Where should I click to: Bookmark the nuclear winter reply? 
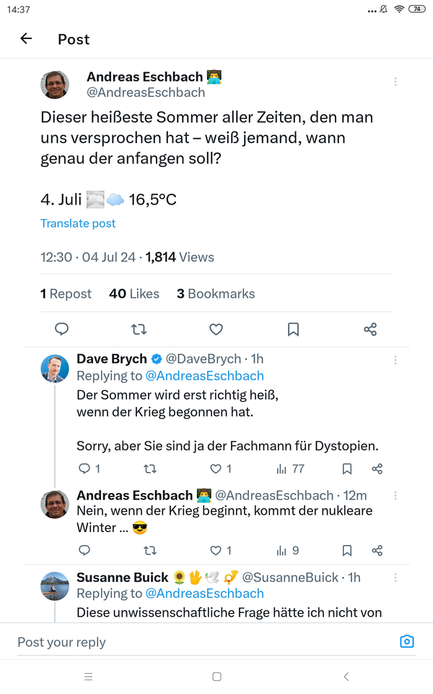pos(347,551)
